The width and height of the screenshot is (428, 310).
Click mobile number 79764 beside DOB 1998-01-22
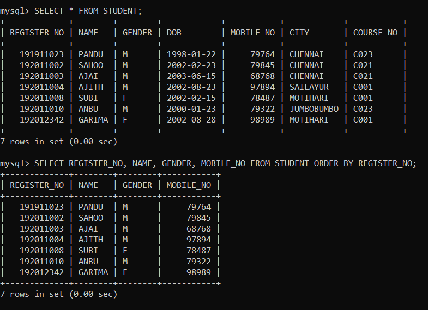click(x=263, y=54)
